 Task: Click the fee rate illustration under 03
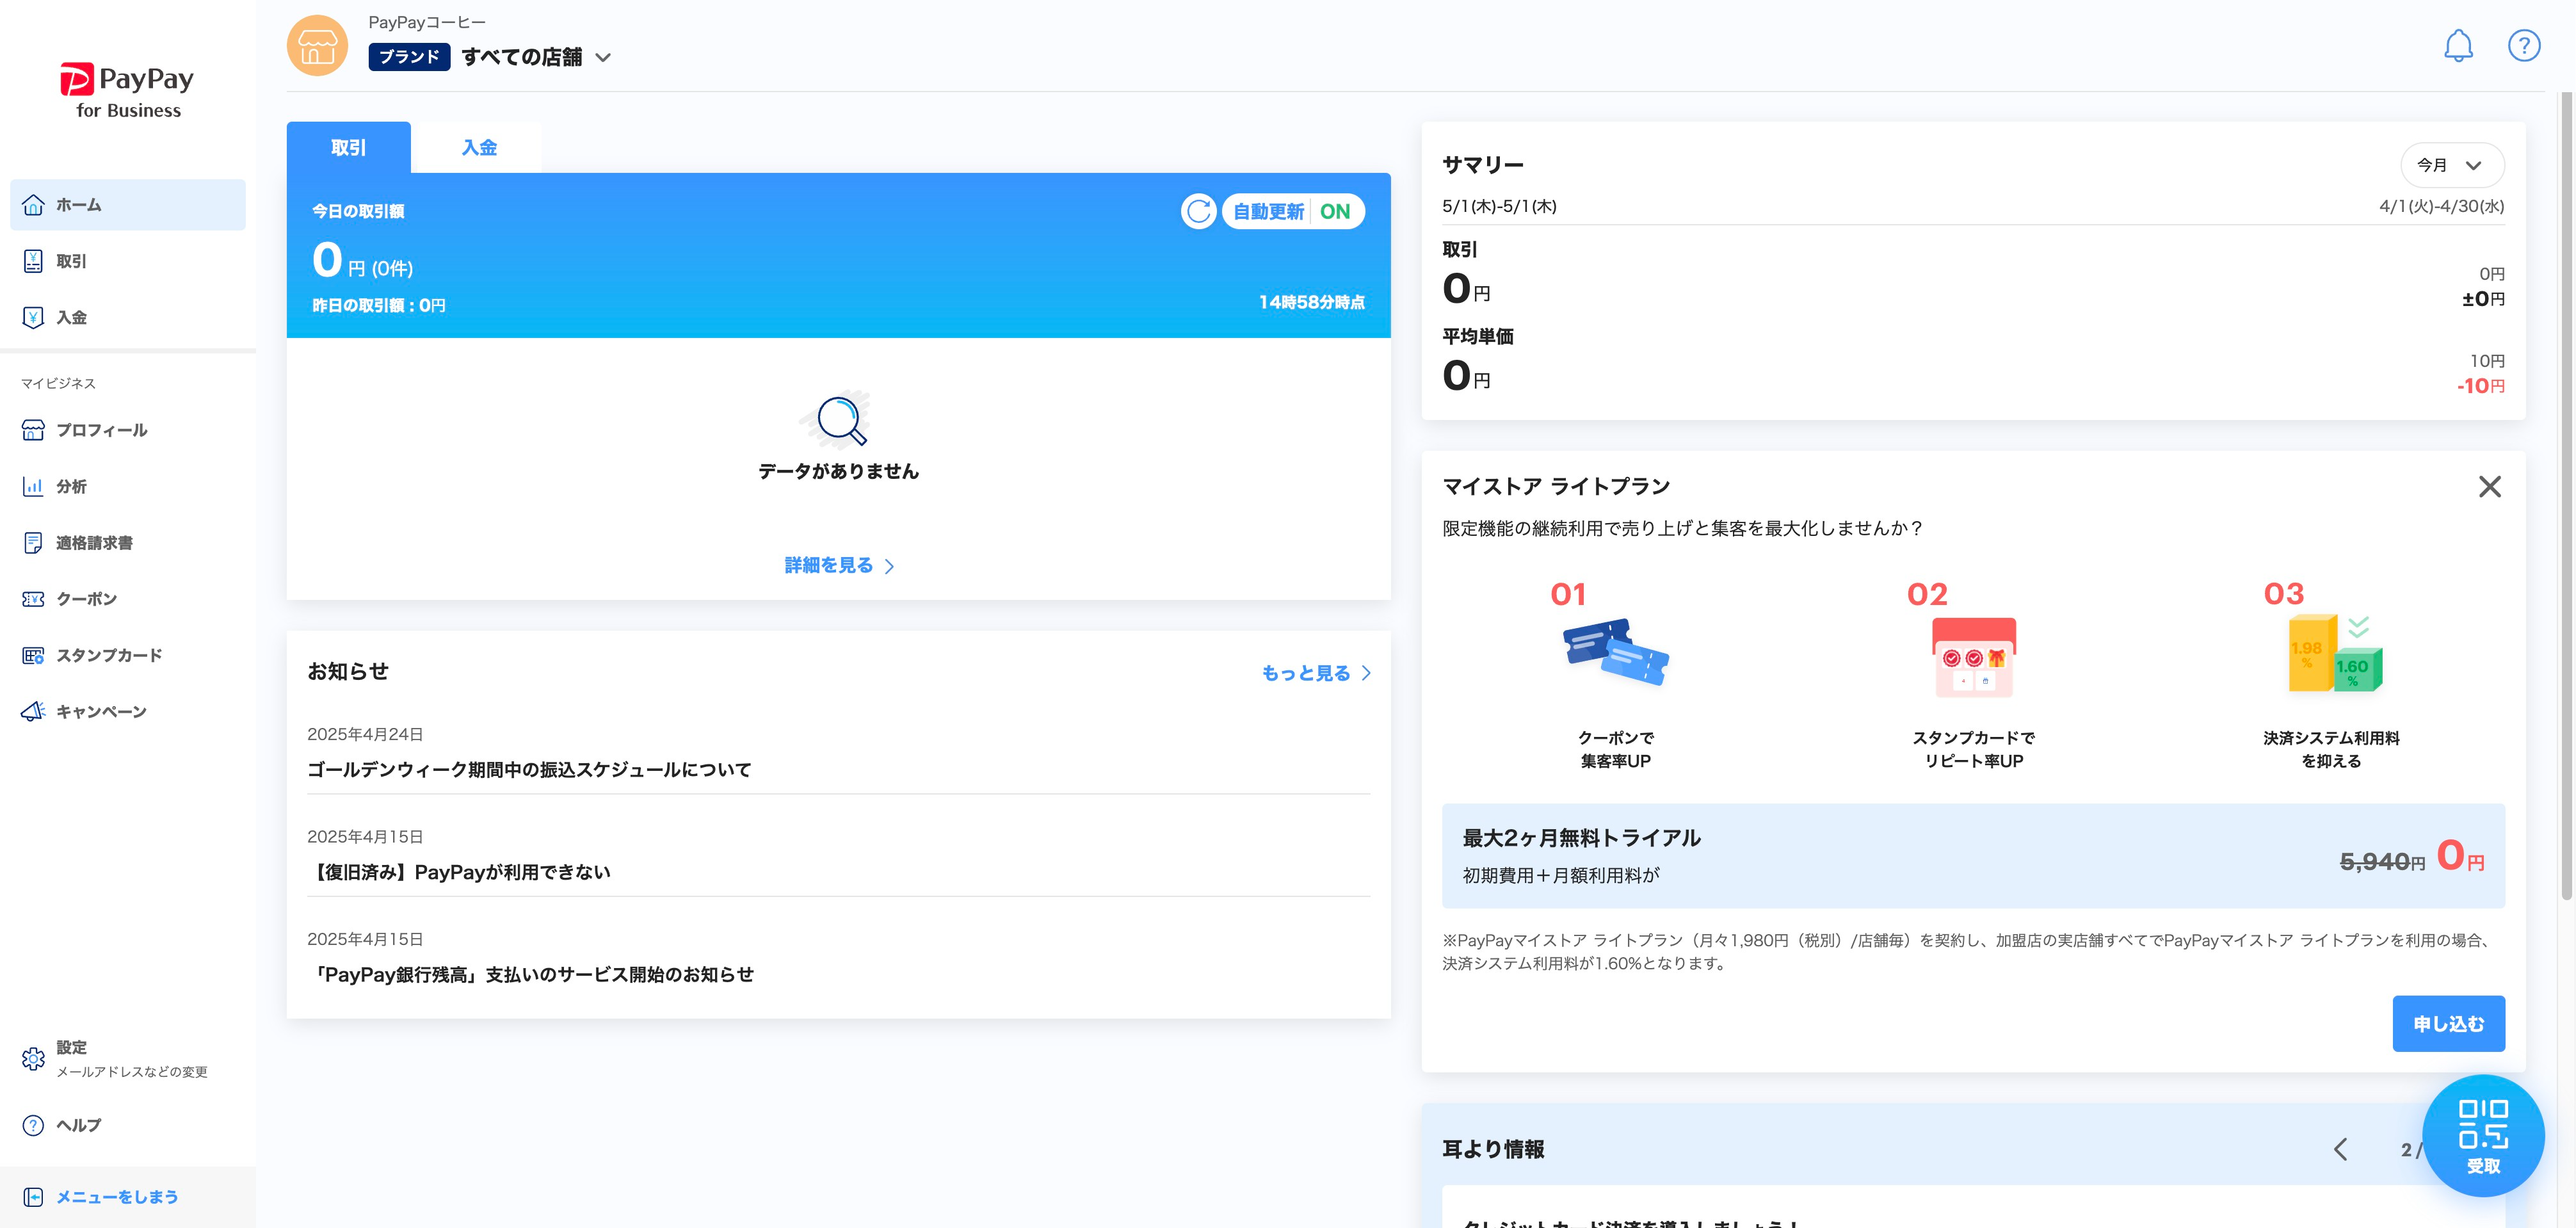click(x=2335, y=654)
